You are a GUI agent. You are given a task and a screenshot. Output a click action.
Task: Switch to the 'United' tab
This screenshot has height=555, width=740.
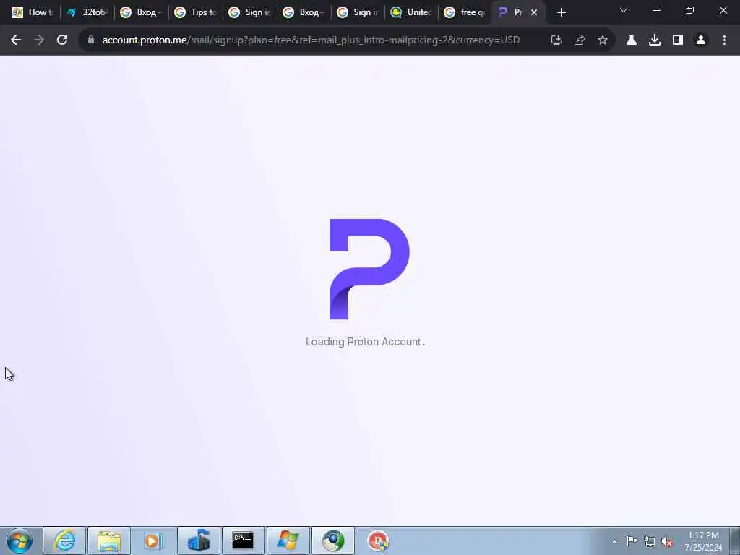(x=413, y=12)
